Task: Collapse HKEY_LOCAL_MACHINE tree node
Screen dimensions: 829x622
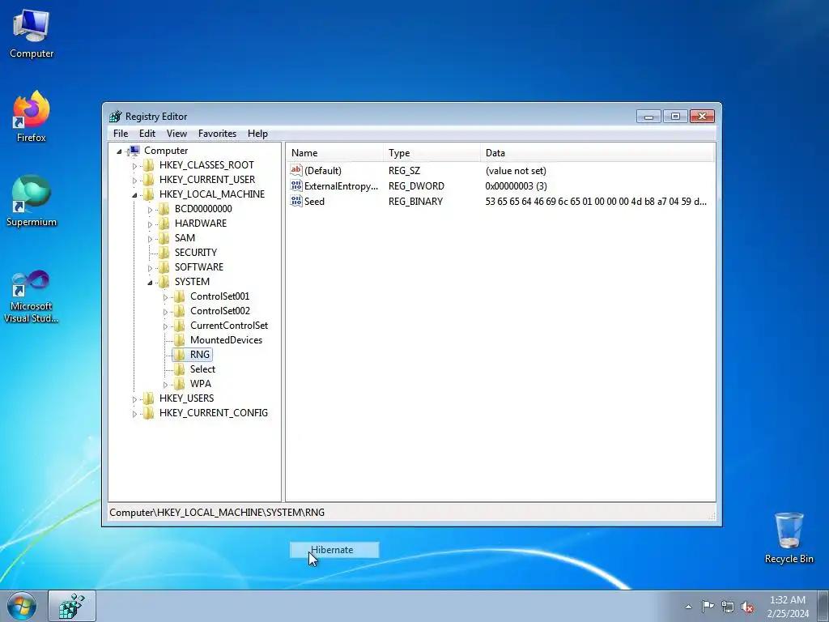Action: pos(134,194)
